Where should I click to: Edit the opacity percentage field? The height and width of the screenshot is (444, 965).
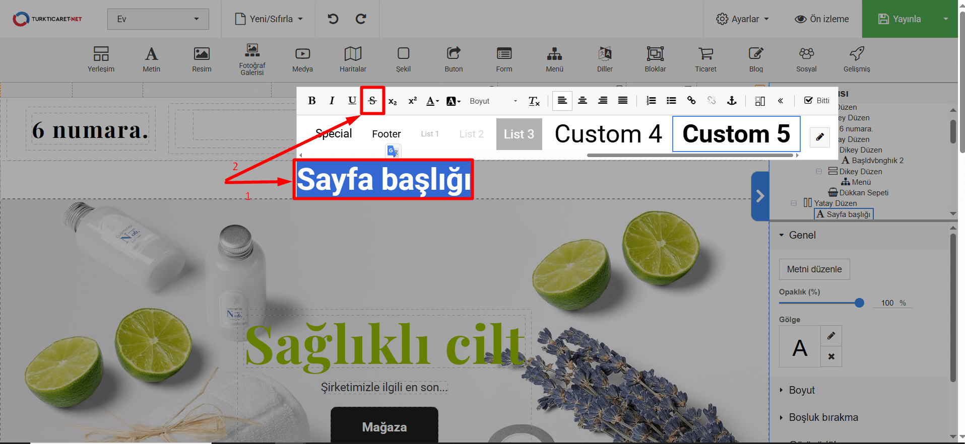tap(887, 303)
